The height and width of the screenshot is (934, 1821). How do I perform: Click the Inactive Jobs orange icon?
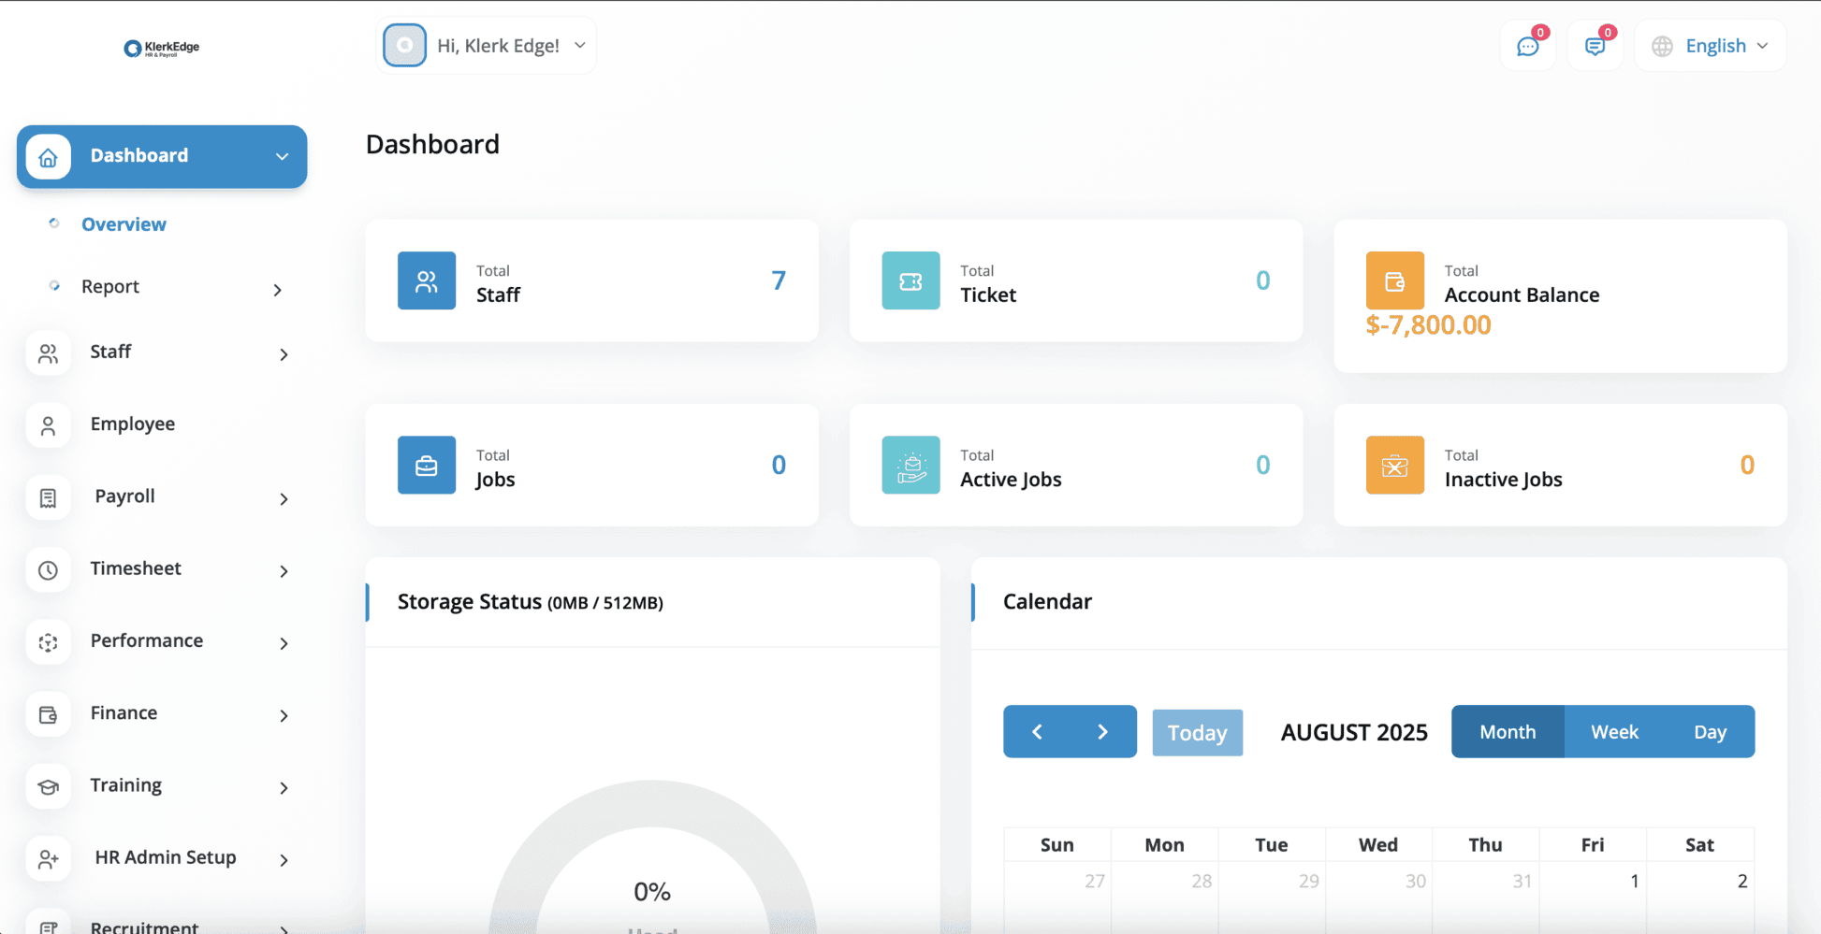click(x=1394, y=465)
